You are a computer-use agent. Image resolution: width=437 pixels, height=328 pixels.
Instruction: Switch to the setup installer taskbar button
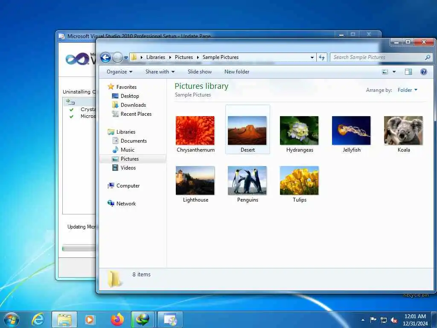tap(170, 319)
